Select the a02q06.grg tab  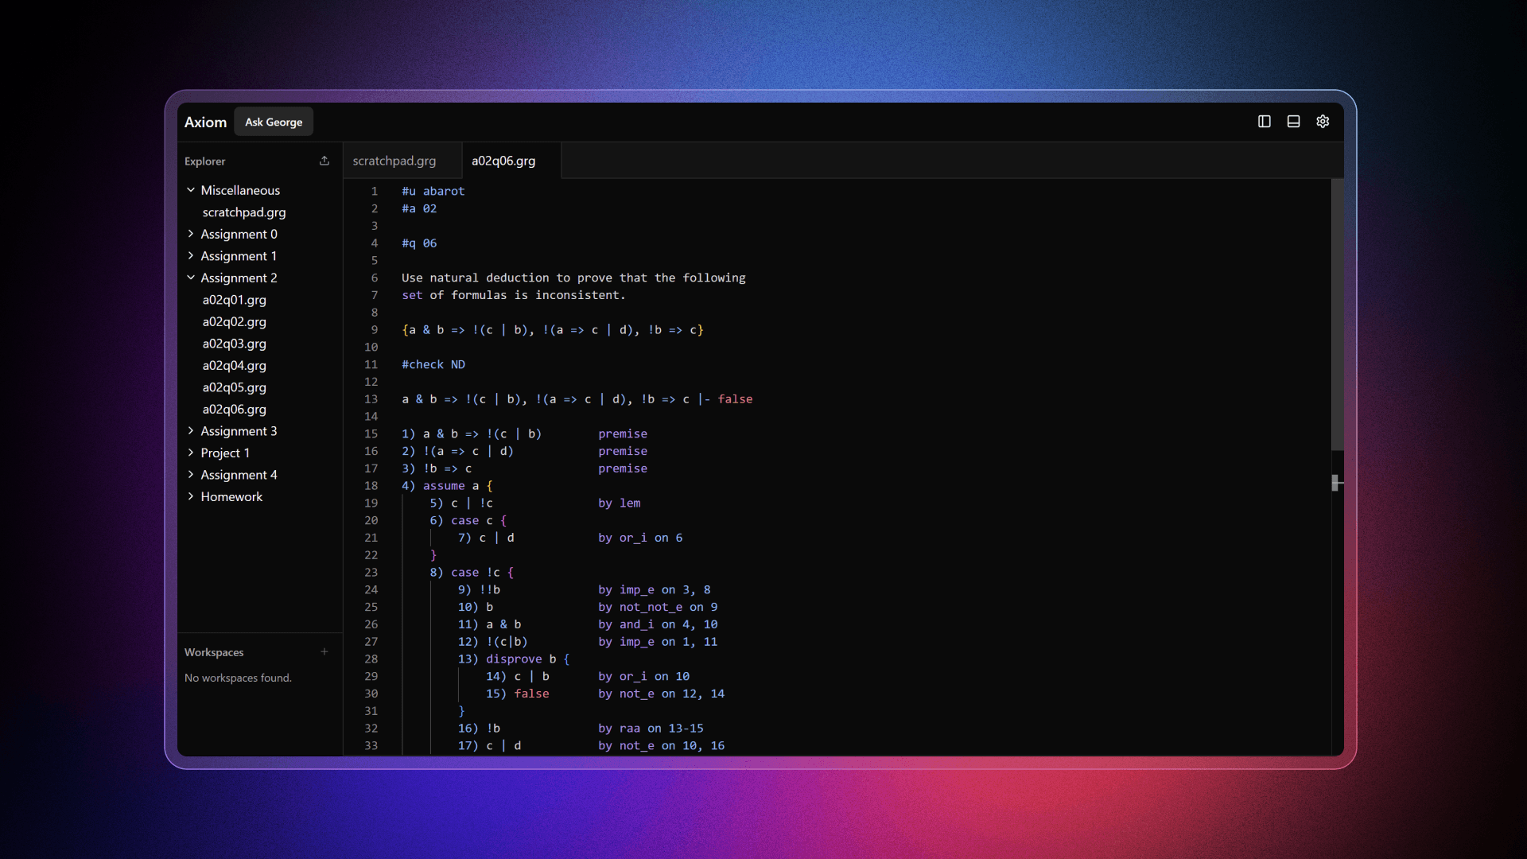[503, 161]
